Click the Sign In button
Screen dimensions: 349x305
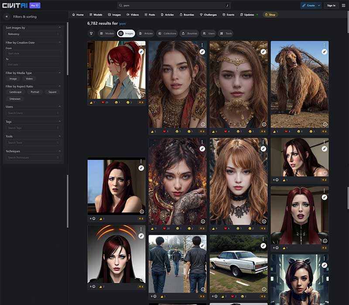coord(331,6)
